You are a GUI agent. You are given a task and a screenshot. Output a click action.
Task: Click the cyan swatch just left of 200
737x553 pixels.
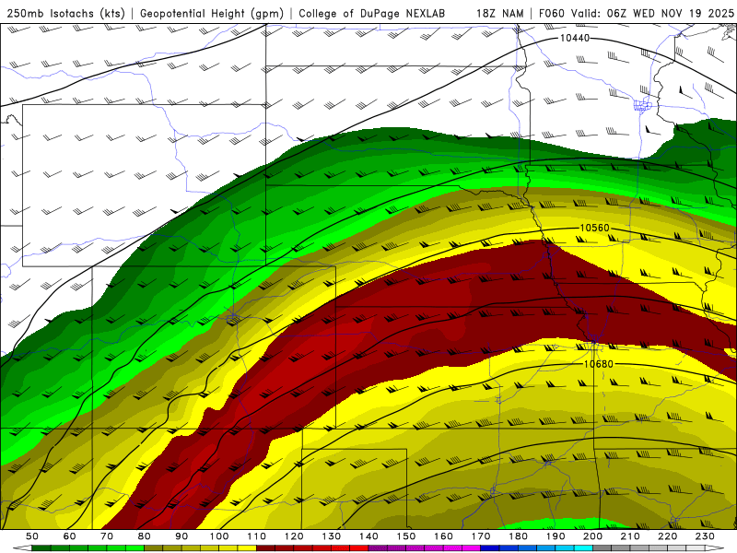coord(583,548)
